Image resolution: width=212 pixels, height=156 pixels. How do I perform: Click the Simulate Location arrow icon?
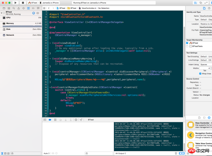coord(81,120)
